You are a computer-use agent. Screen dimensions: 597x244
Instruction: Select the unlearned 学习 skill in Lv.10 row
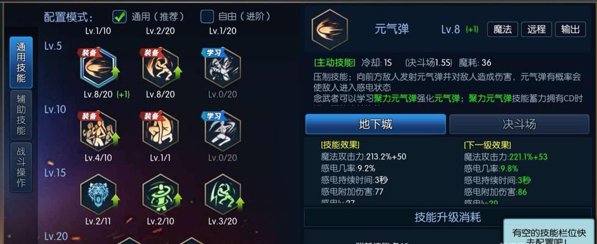pyautogui.click(x=223, y=132)
